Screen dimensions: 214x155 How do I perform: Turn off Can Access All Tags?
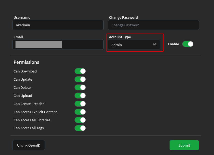80,128
